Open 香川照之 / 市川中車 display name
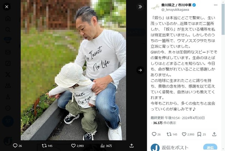The width and height of the screenshot is (225, 151). point(176,5)
